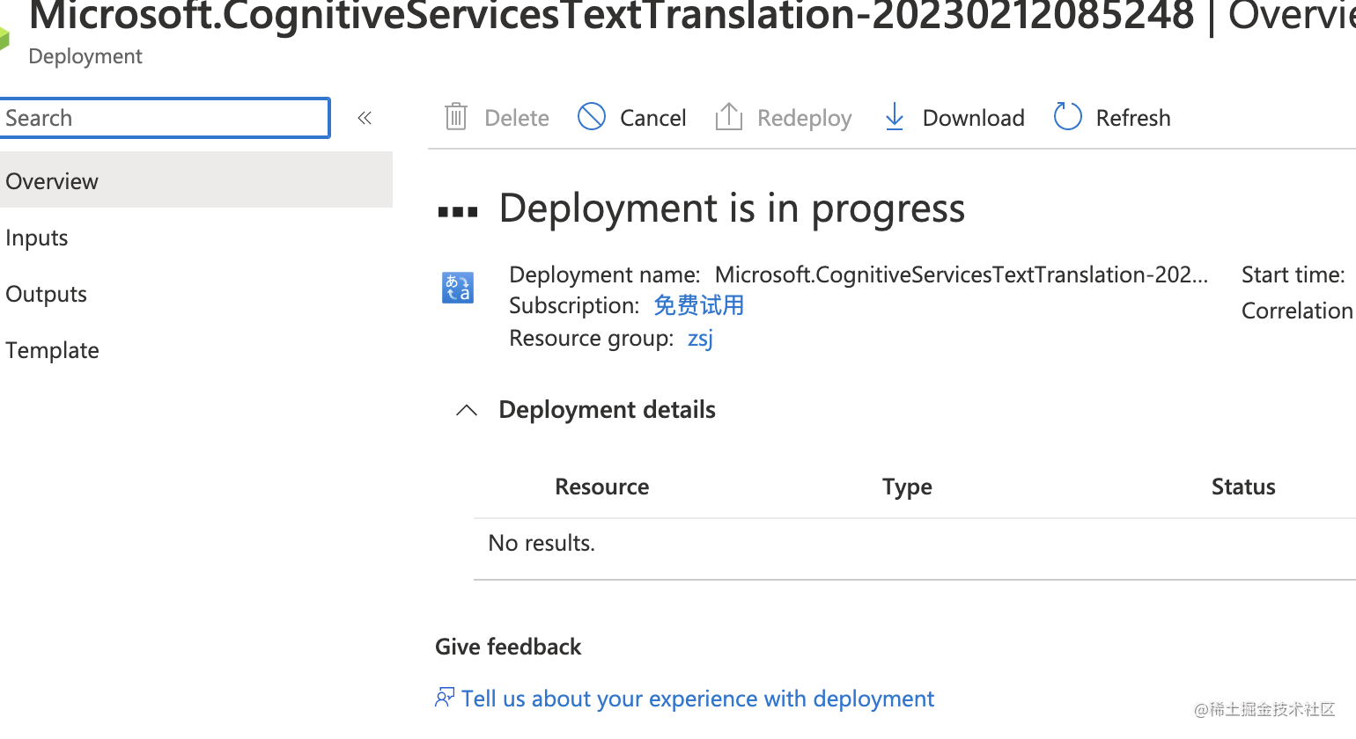
Task: Click the Translator service resource icon
Action: point(458,288)
